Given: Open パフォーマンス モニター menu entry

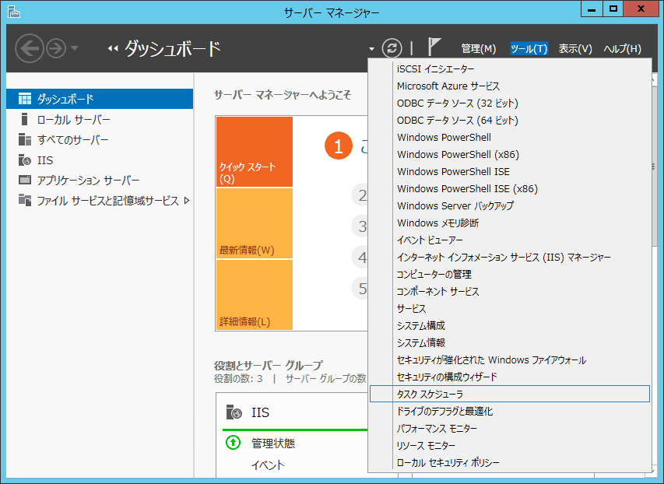Looking at the screenshot, I should 510,429.
